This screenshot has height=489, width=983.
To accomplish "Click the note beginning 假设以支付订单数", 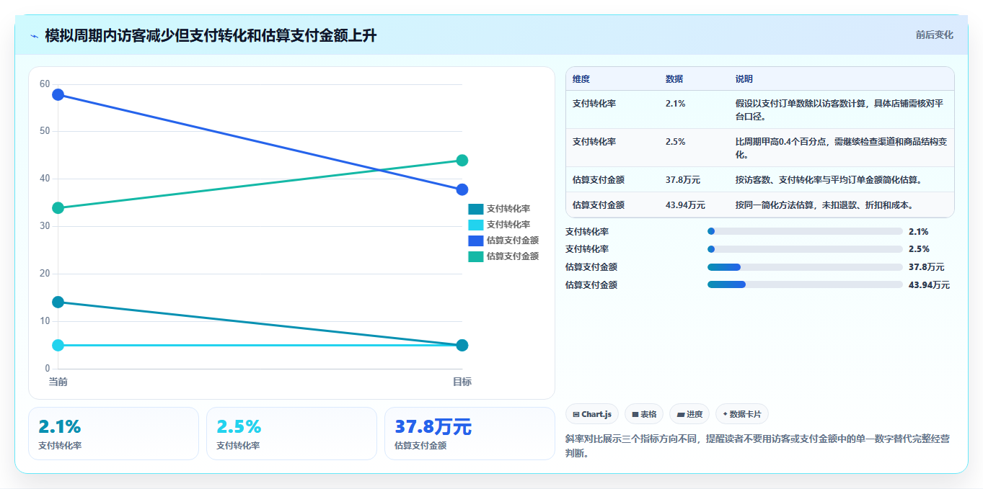I will pyautogui.click(x=839, y=109).
